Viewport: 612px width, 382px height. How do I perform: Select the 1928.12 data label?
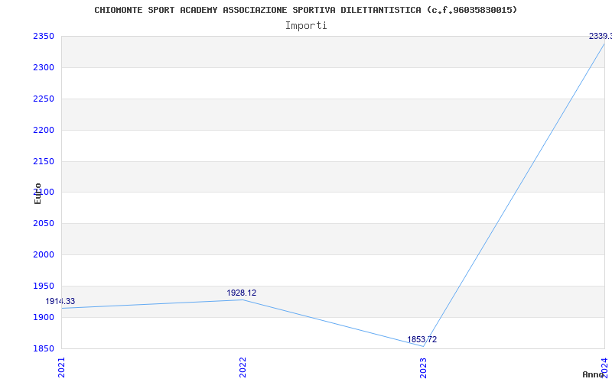(x=242, y=293)
